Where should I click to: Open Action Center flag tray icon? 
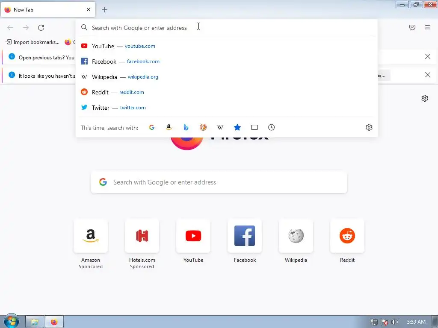click(x=385, y=322)
